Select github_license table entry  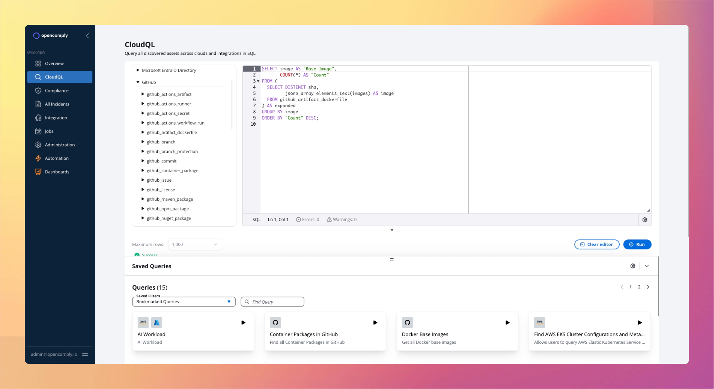click(161, 190)
